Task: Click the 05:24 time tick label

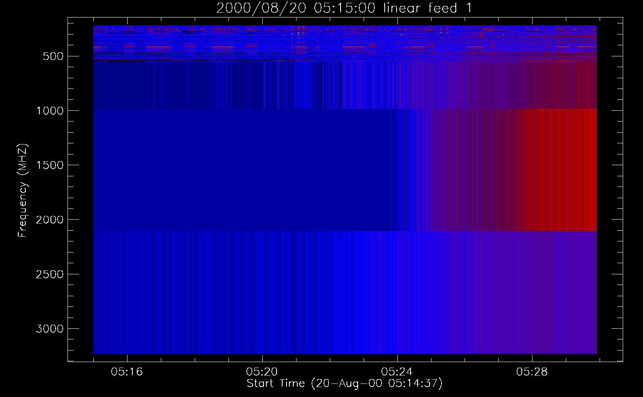Action: pyautogui.click(x=397, y=372)
